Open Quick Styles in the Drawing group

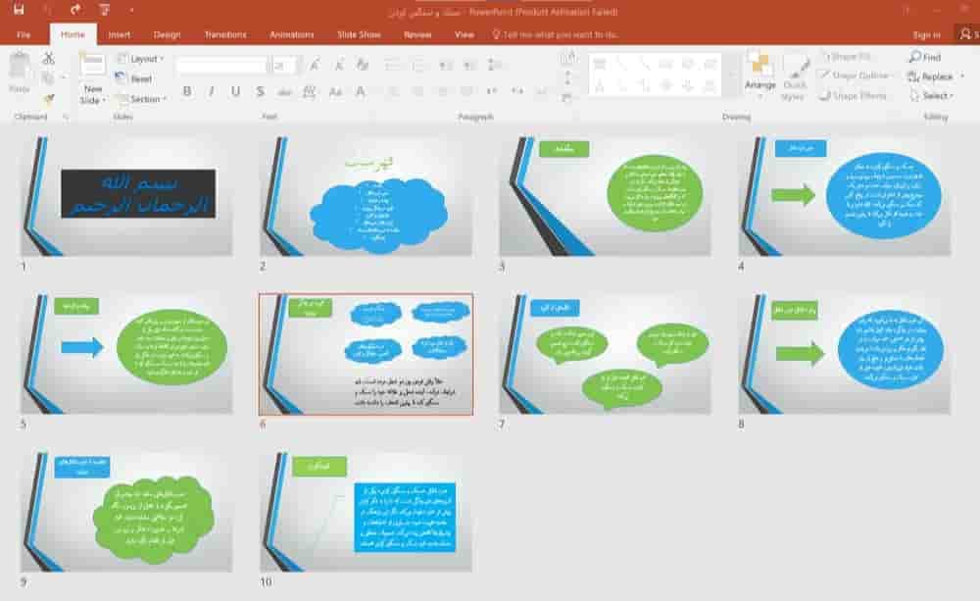click(x=794, y=78)
